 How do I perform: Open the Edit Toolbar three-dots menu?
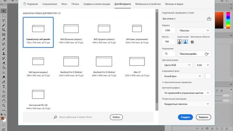point(4,110)
